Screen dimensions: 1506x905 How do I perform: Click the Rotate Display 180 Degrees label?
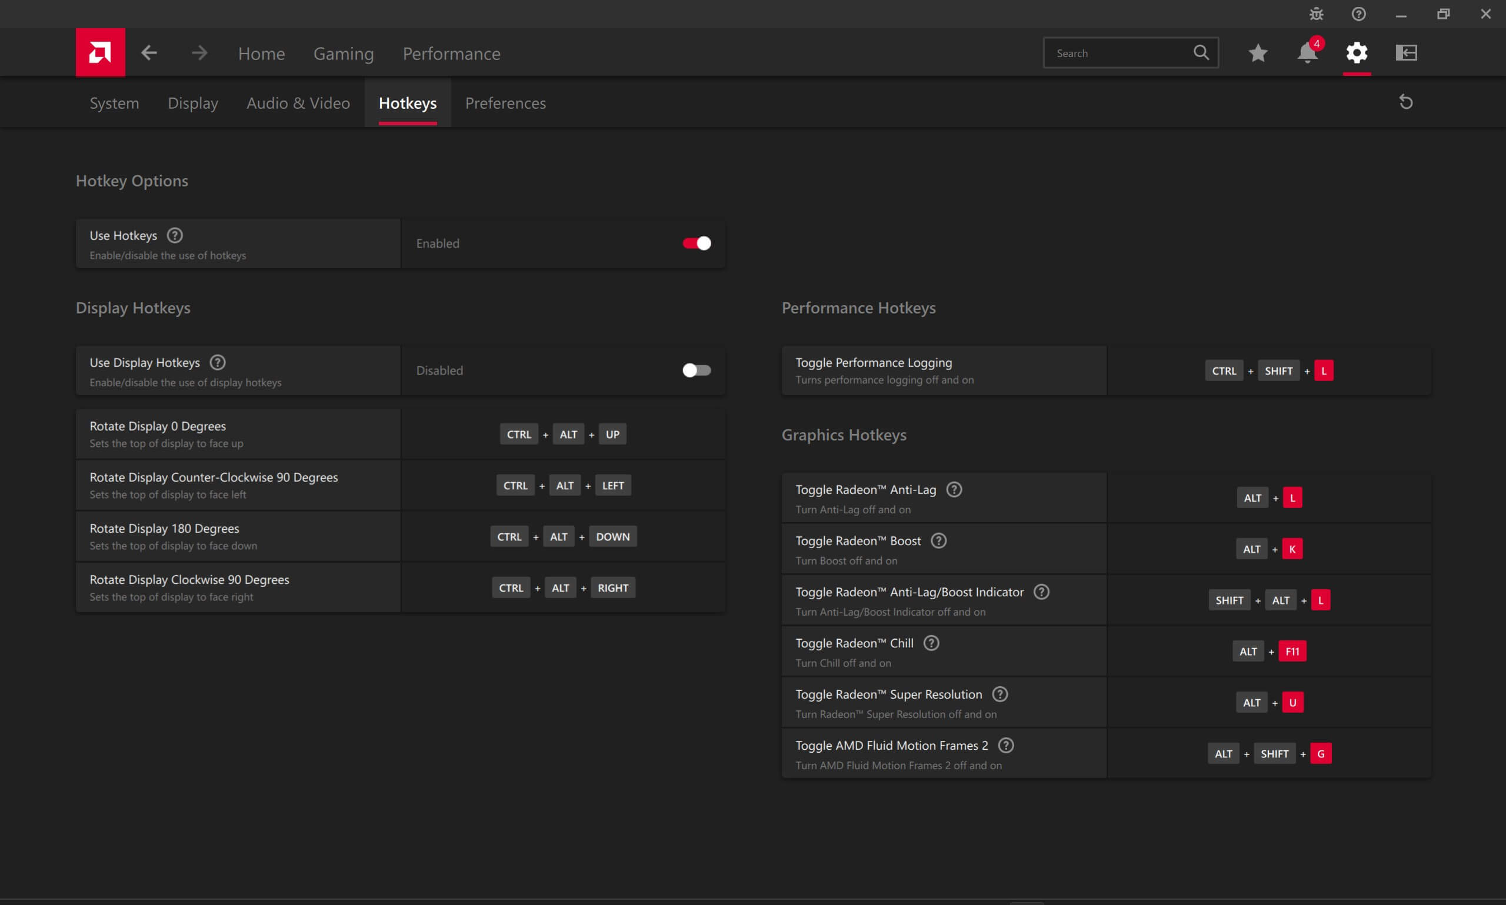tap(164, 528)
